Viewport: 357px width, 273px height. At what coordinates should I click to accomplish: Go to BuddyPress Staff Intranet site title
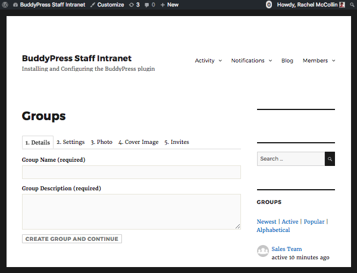pos(77,58)
